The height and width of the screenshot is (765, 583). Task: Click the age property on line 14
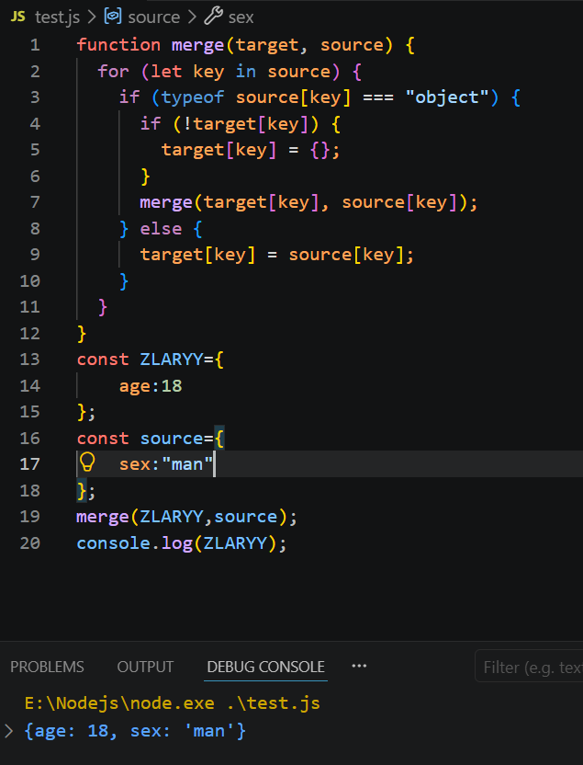(135, 386)
